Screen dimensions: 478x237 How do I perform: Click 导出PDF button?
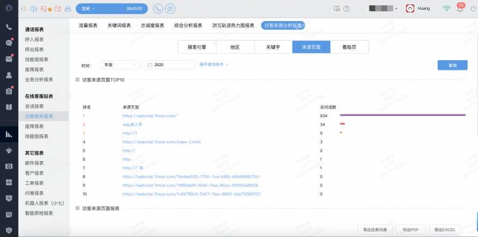[x=410, y=229]
